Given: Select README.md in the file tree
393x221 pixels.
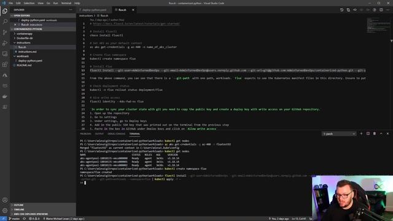Looking at the screenshot, I should point(24,65).
